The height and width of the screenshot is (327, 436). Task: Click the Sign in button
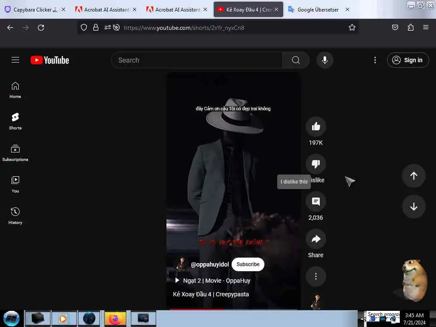coord(407,60)
